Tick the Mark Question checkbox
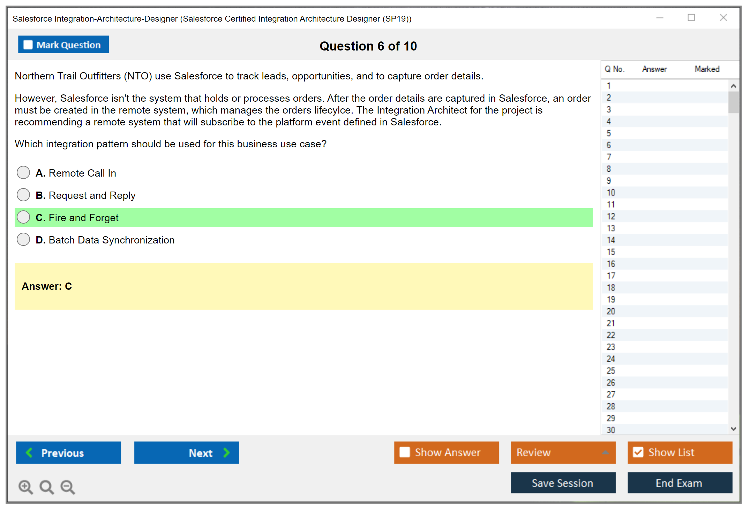The image size is (750, 512). click(x=28, y=45)
